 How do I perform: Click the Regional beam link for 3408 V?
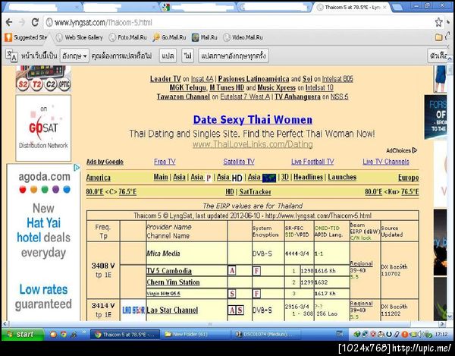[x=361, y=263]
